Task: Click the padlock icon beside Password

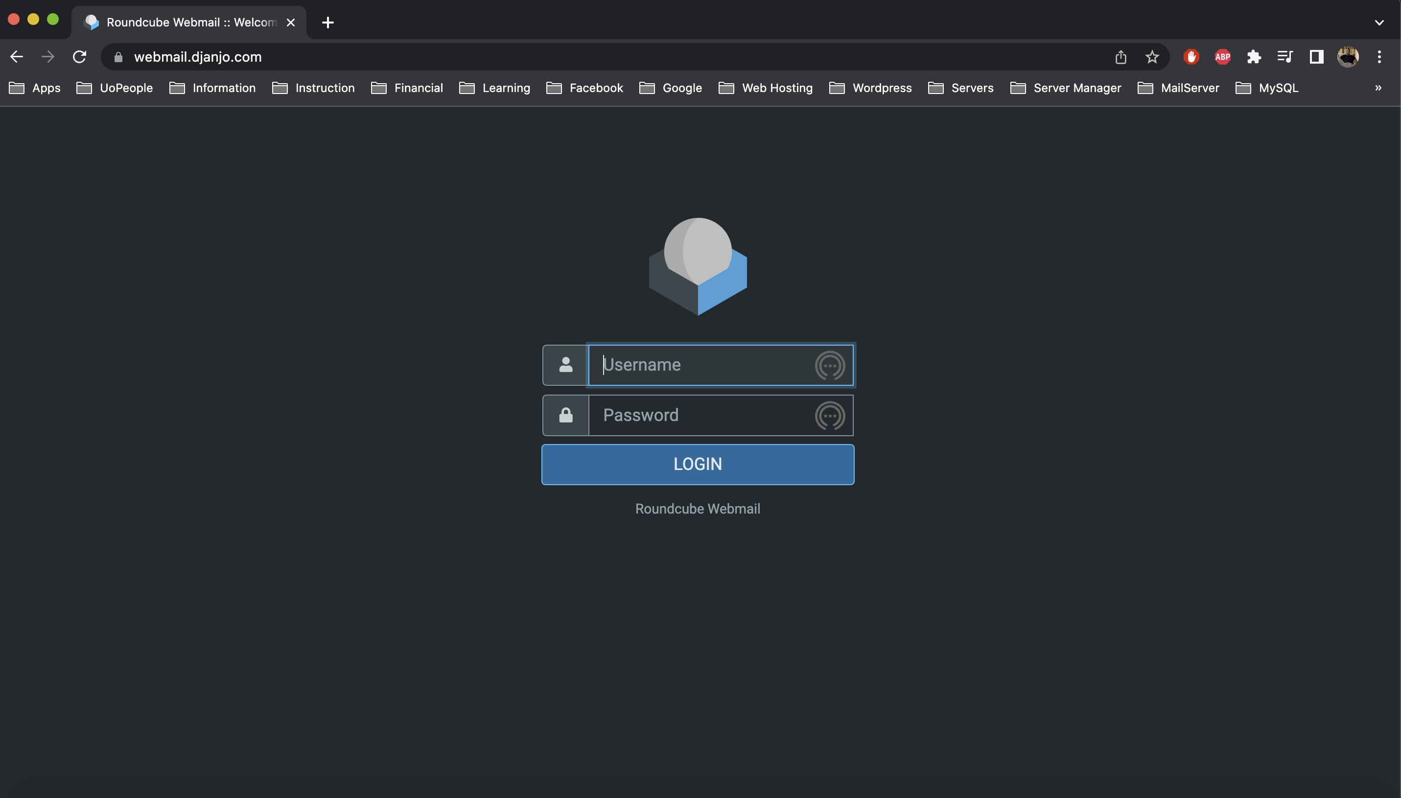Action: tap(565, 416)
